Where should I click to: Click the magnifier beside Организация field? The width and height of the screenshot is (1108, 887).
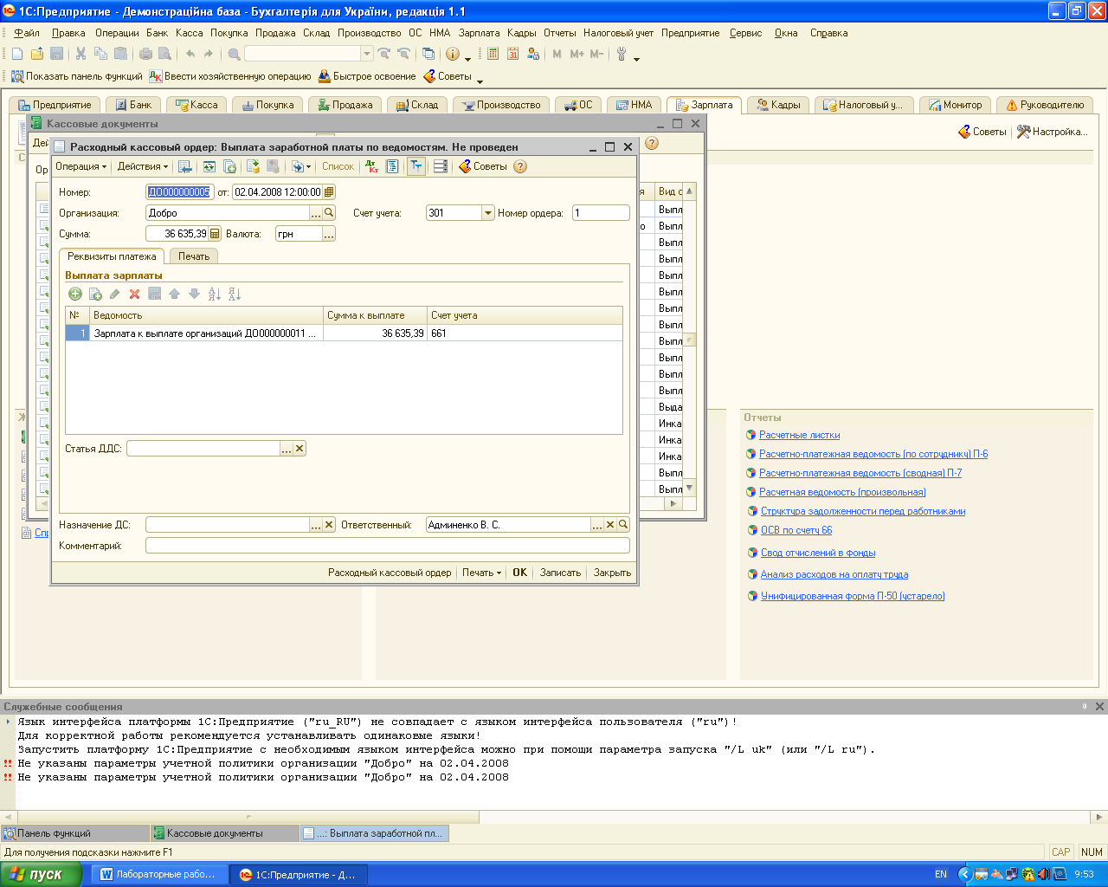[329, 213]
